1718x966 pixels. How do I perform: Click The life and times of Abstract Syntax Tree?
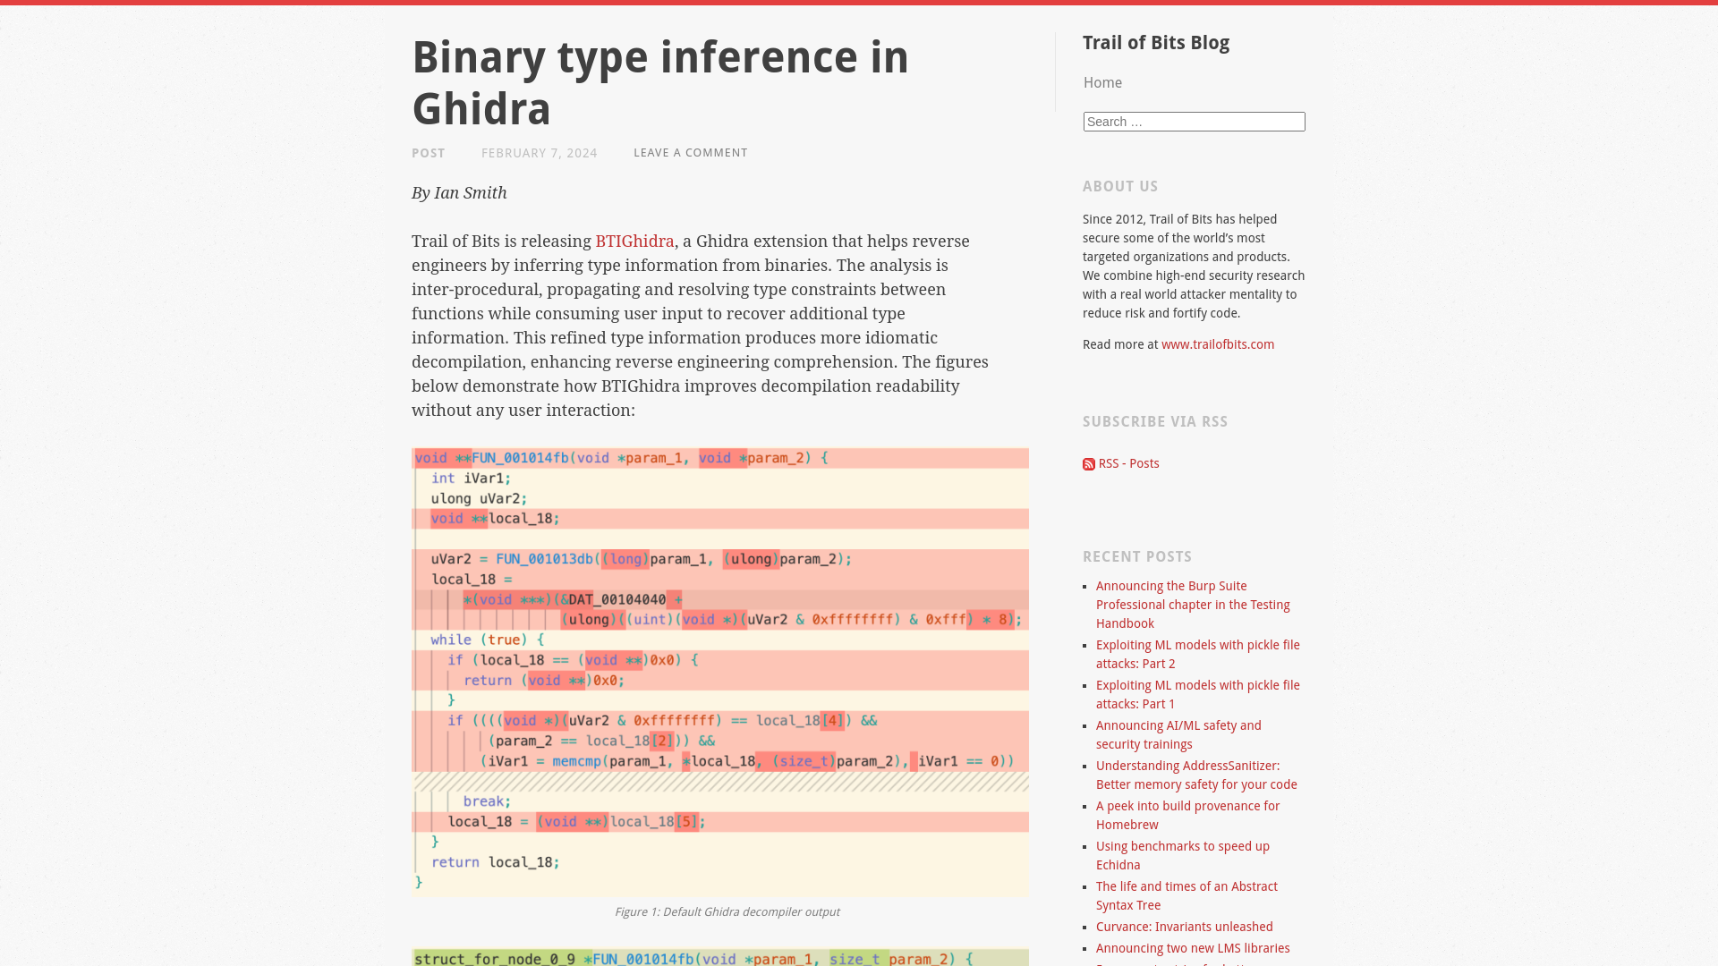[x=1186, y=895]
